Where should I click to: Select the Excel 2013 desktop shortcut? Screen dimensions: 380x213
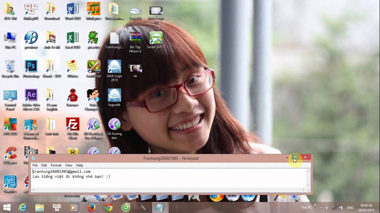point(73,40)
